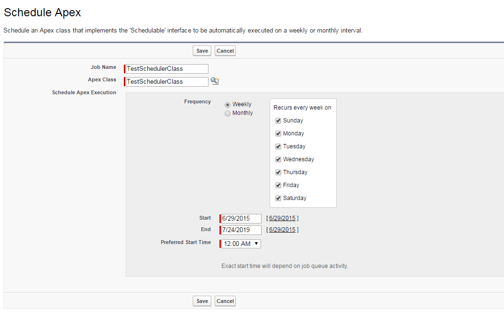Viewport: 504px width, 312px height.
Task: Click Save at the bottom of the page
Action: pos(202,301)
